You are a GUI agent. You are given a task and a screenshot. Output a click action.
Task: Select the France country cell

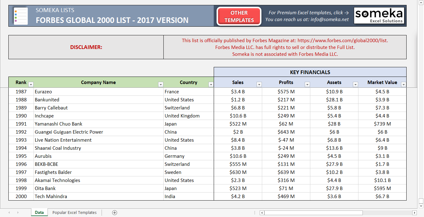click(189, 92)
